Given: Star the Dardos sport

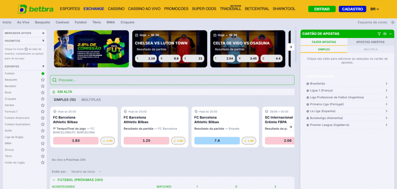Looking at the screenshot, I should pyautogui.click(x=43, y=105).
